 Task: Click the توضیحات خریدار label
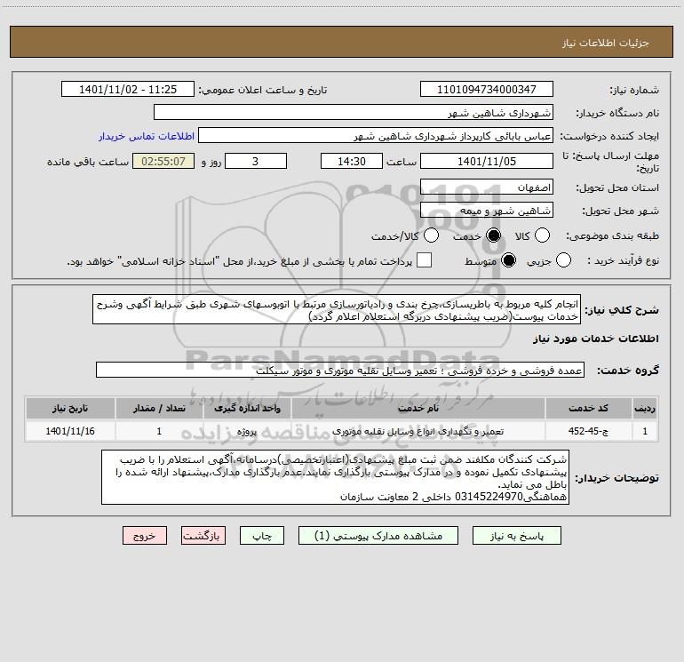(x=616, y=478)
